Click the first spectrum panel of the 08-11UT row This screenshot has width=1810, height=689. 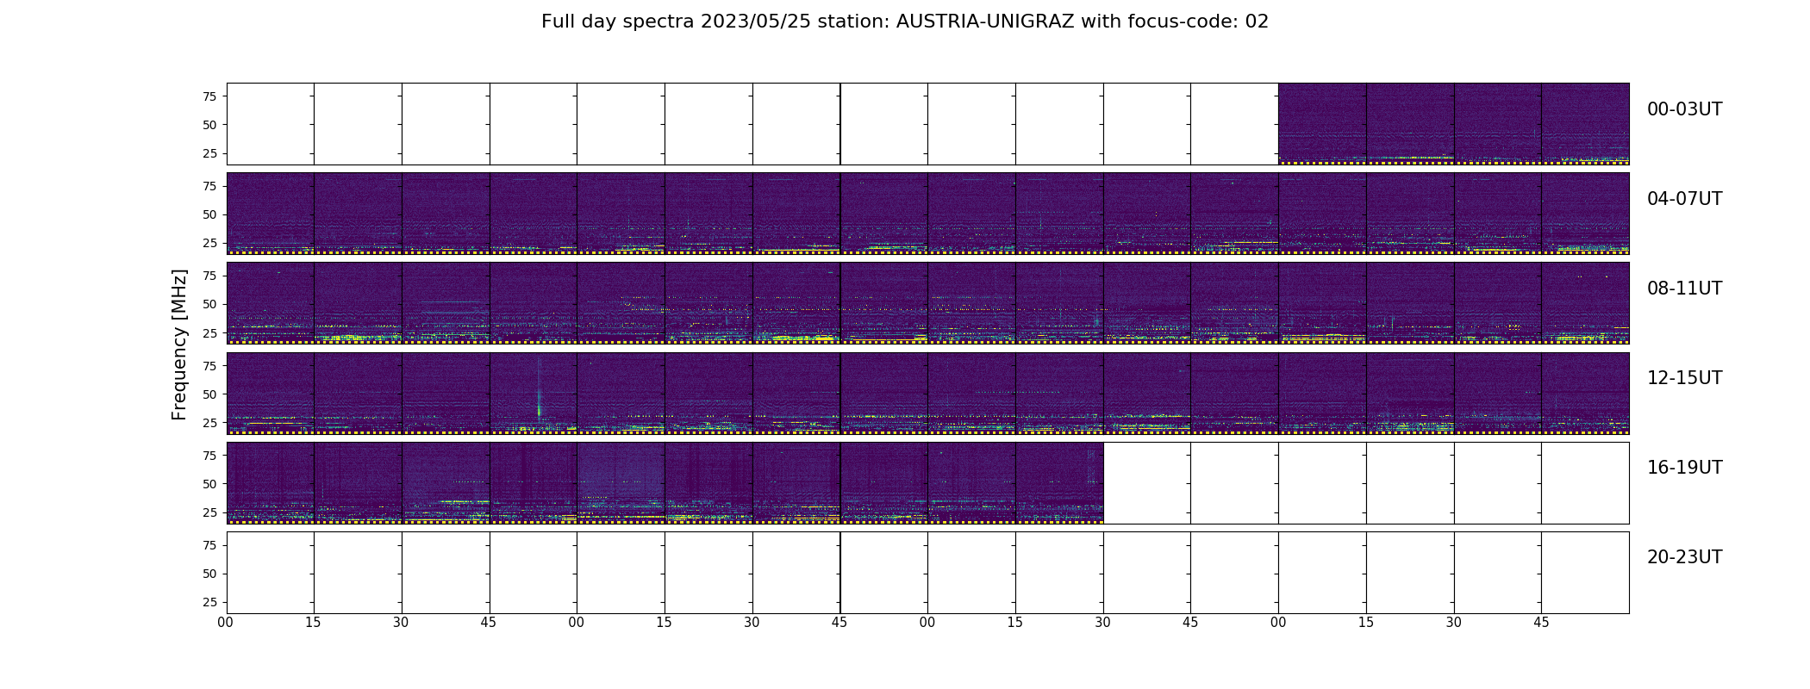pos(271,303)
